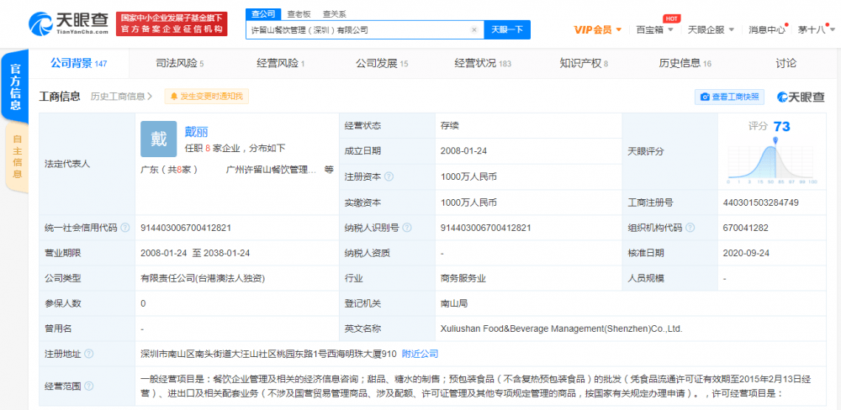The height and width of the screenshot is (410, 841).
Task: Expand the 天眼企服 menu
Action: [x=710, y=30]
